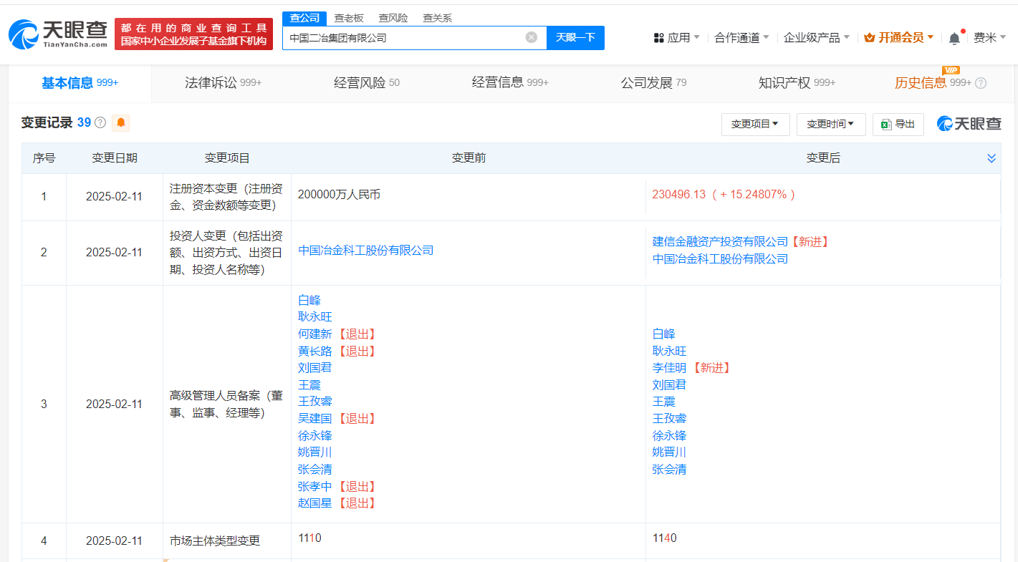Image resolution: width=1018 pixels, height=562 pixels.
Task: Switch to the 历史信息 VIP tab
Action: 933,83
